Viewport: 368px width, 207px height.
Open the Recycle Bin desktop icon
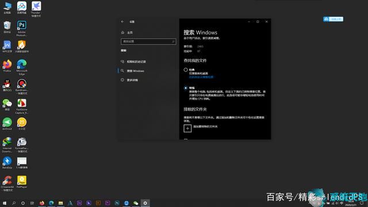(x=7, y=27)
